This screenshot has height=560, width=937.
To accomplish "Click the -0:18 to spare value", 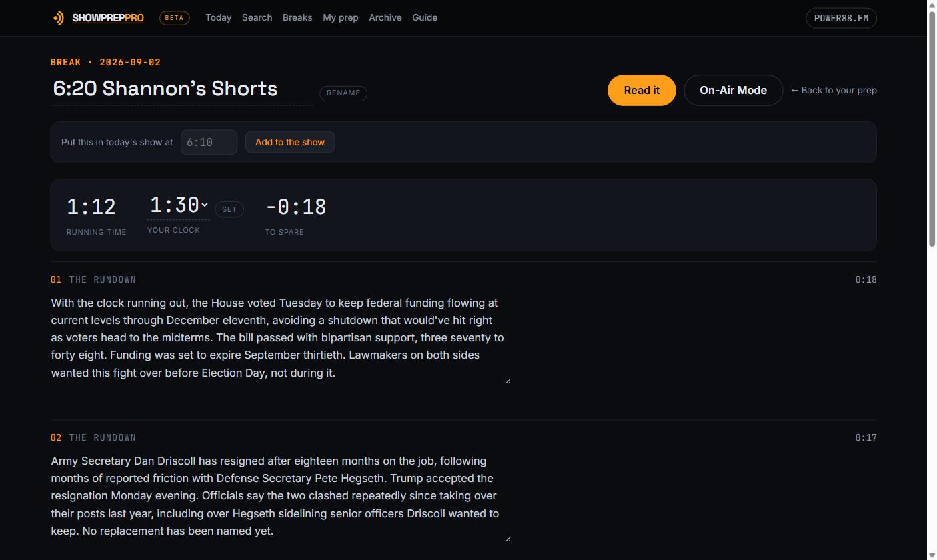I will pyautogui.click(x=296, y=207).
